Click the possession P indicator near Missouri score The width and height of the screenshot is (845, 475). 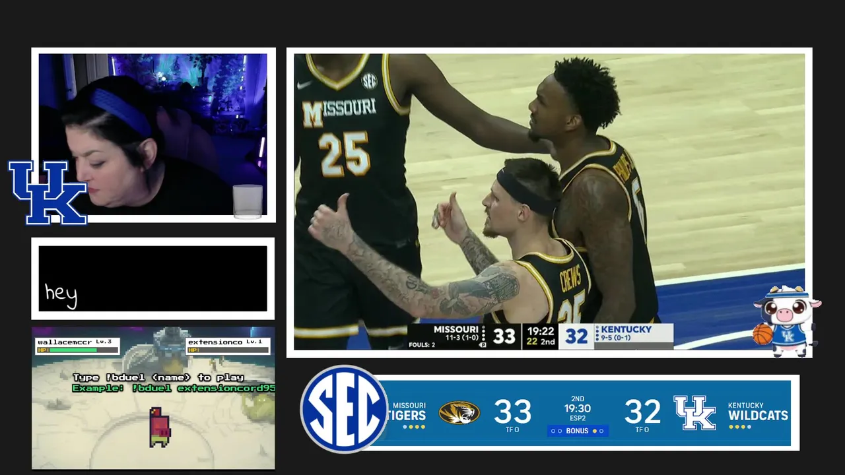pos(483,344)
